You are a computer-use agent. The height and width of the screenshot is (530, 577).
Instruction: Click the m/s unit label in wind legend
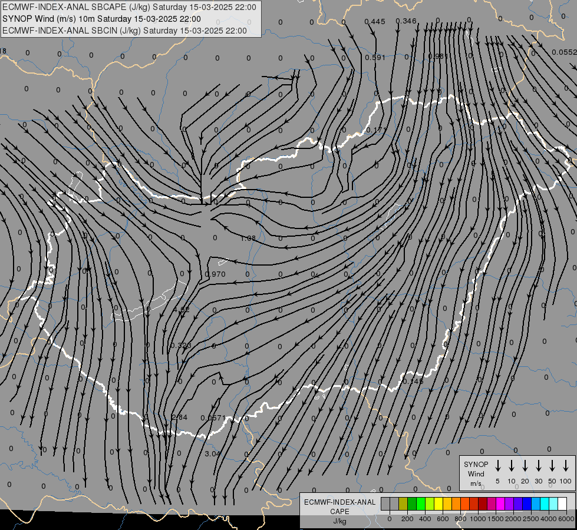click(x=476, y=483)
